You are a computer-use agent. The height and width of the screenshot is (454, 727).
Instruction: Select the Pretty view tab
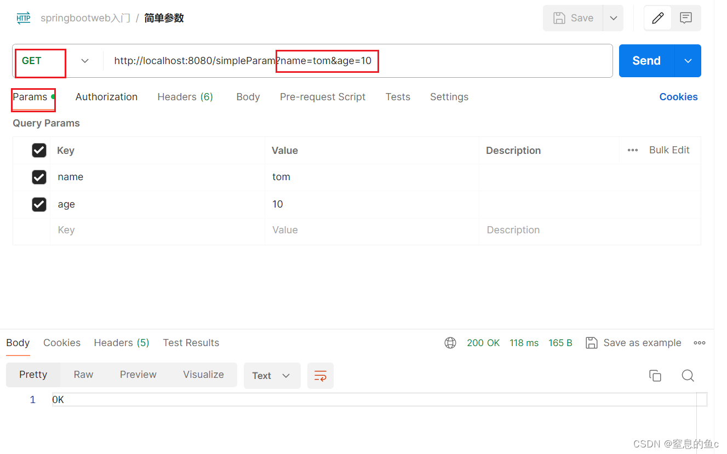[x=33, y=375]
